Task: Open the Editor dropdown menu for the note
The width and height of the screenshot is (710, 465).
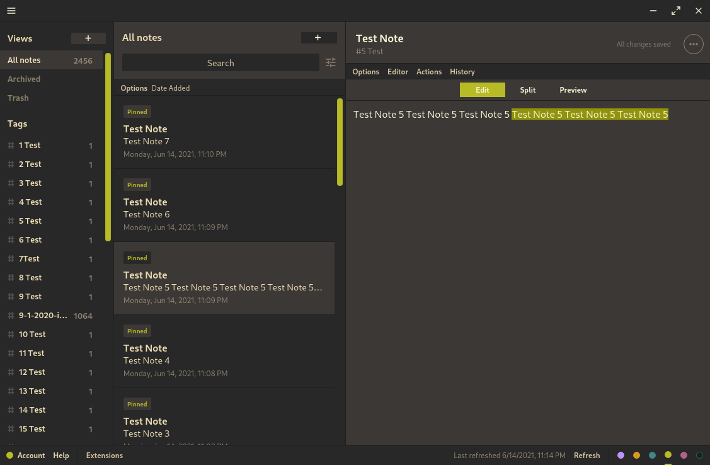Action: coord(398,72)
